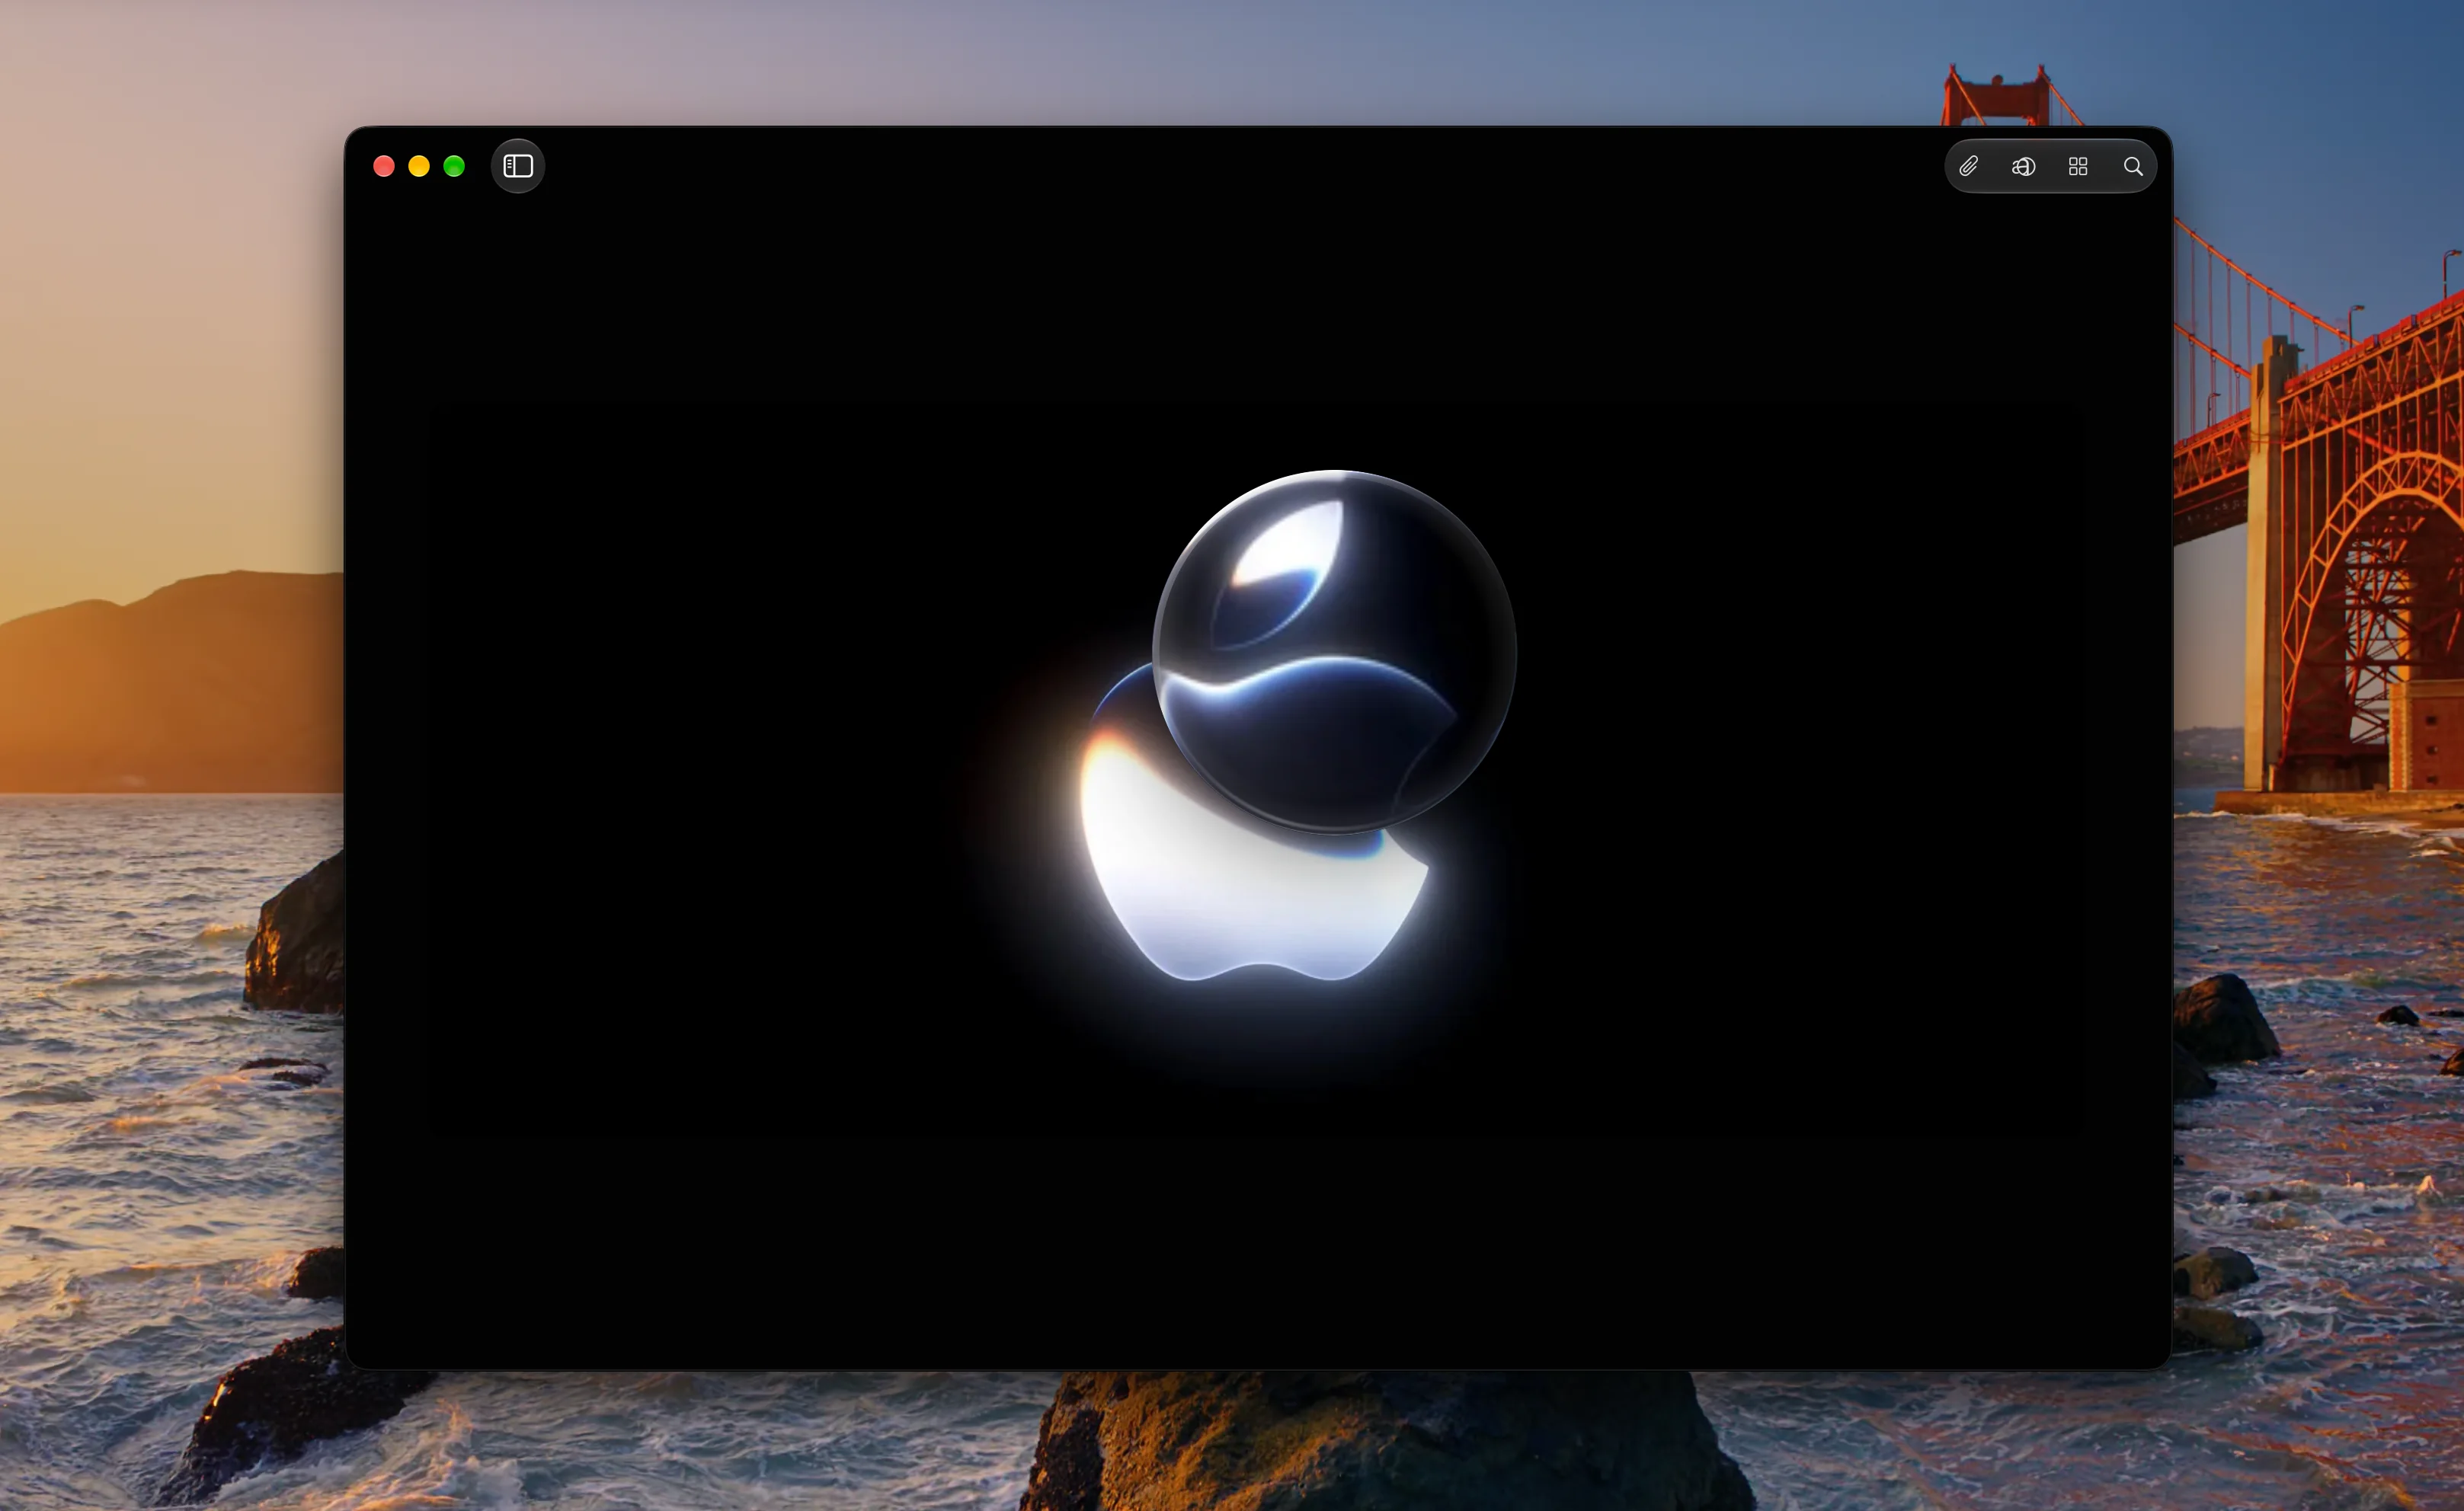The image size is (2464, 1511).
Task: Close the window with the red button
Action: [384, 166]
